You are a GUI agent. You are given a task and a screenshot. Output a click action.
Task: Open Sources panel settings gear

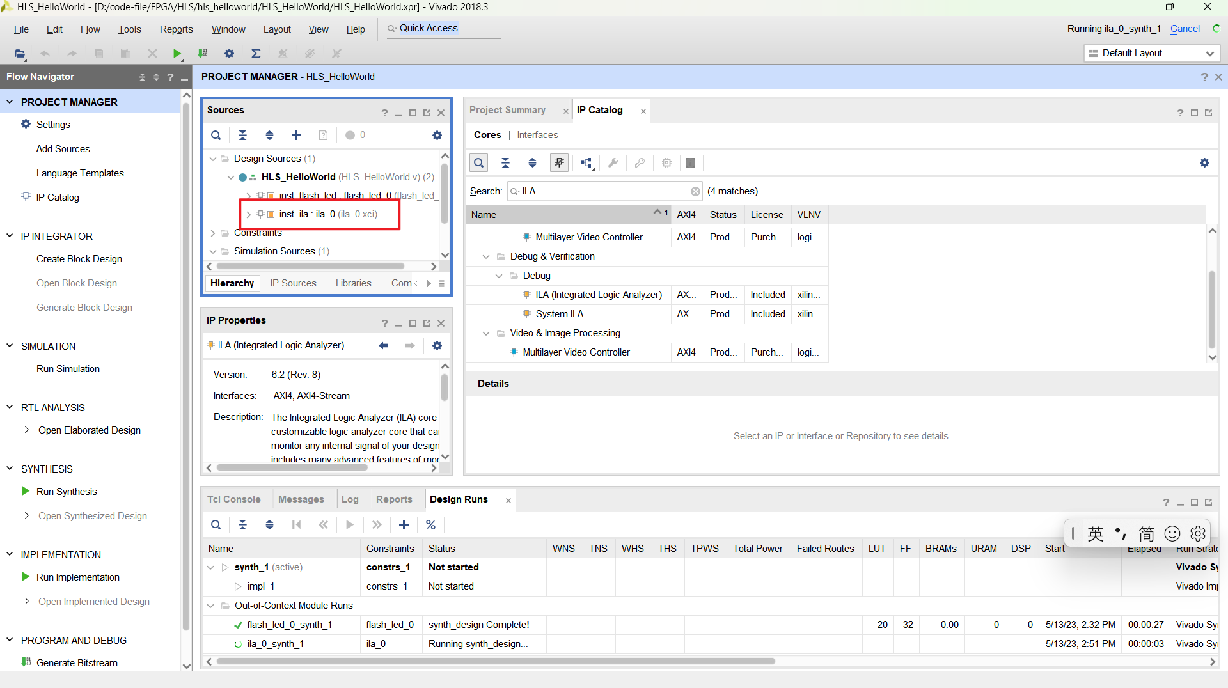coord(437,135)
